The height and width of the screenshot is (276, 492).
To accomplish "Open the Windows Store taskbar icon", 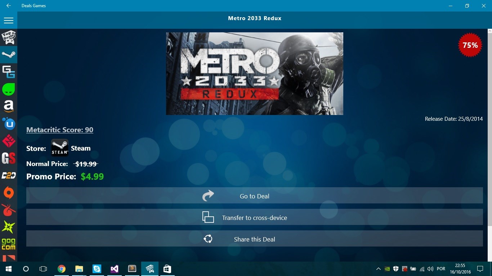I will [x=167, y=269].
